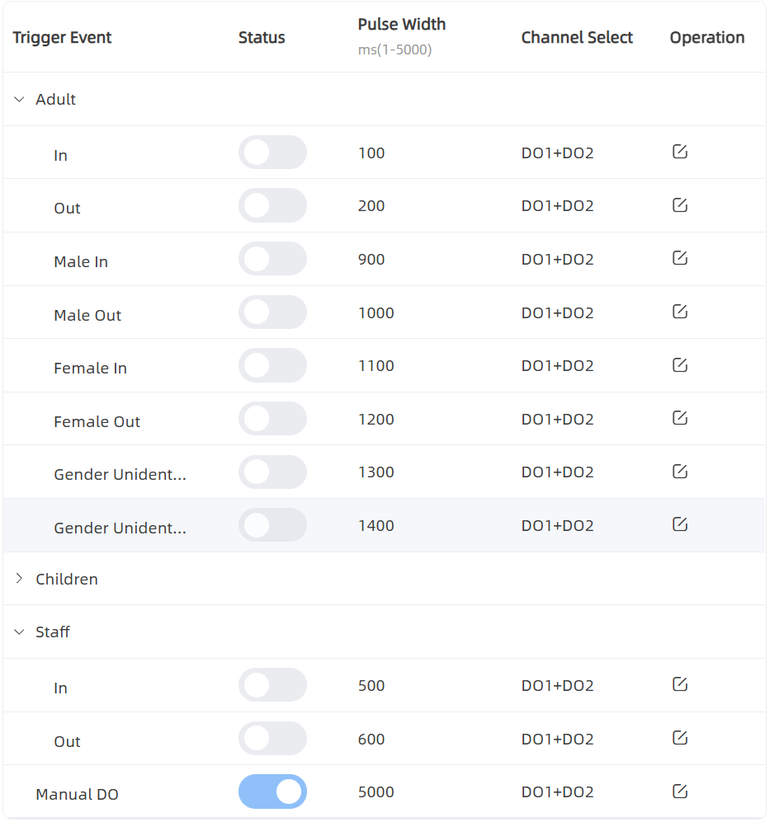Edit the Staff Out trigger row
The image size is (770, 822).
click(x=680, y=738)
